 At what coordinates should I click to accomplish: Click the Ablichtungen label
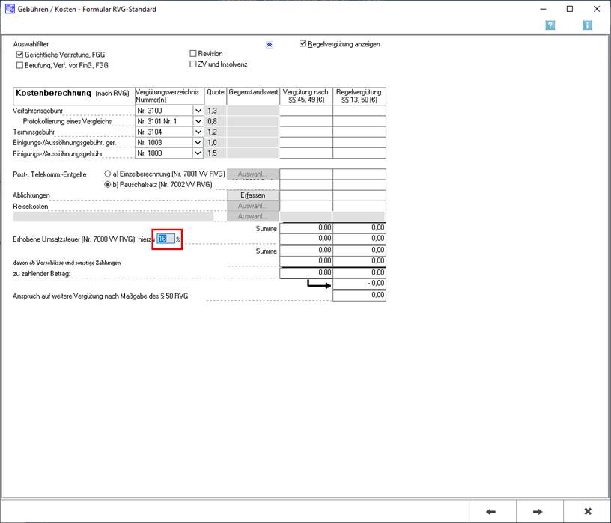[31, 195]
